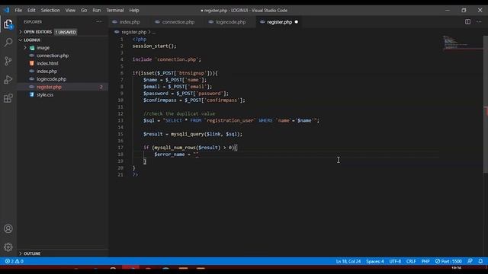488x274 pixels.
Task: Click the include 'connection.php'; line
Action: click(x=167, y=59)
